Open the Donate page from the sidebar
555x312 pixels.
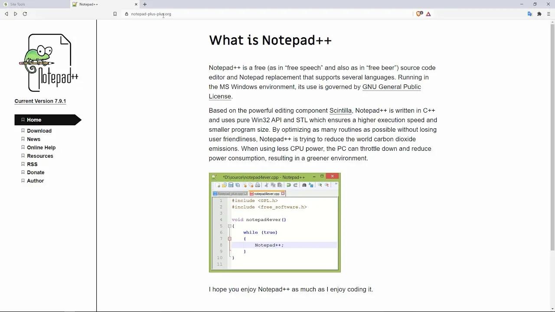pos(36,172)
